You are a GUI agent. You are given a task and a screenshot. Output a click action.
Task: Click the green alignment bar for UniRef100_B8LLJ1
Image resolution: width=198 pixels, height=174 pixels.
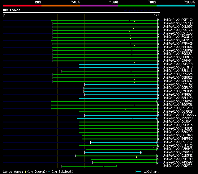pyautogui.click(x=110, y=71)
